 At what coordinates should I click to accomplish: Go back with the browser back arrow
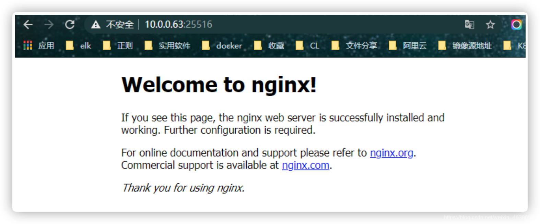pos(28,24)
